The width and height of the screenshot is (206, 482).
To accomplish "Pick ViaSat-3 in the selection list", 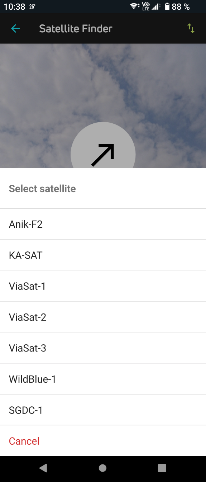I will point(103,348).
